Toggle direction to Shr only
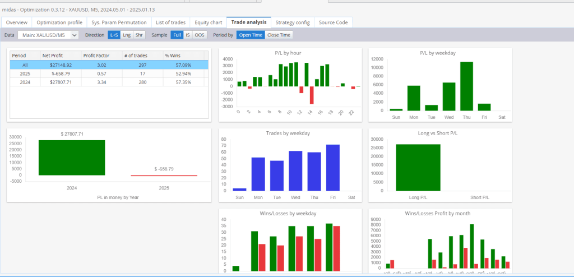This screenshot has width=574, height=277. [x=139, y=35]
